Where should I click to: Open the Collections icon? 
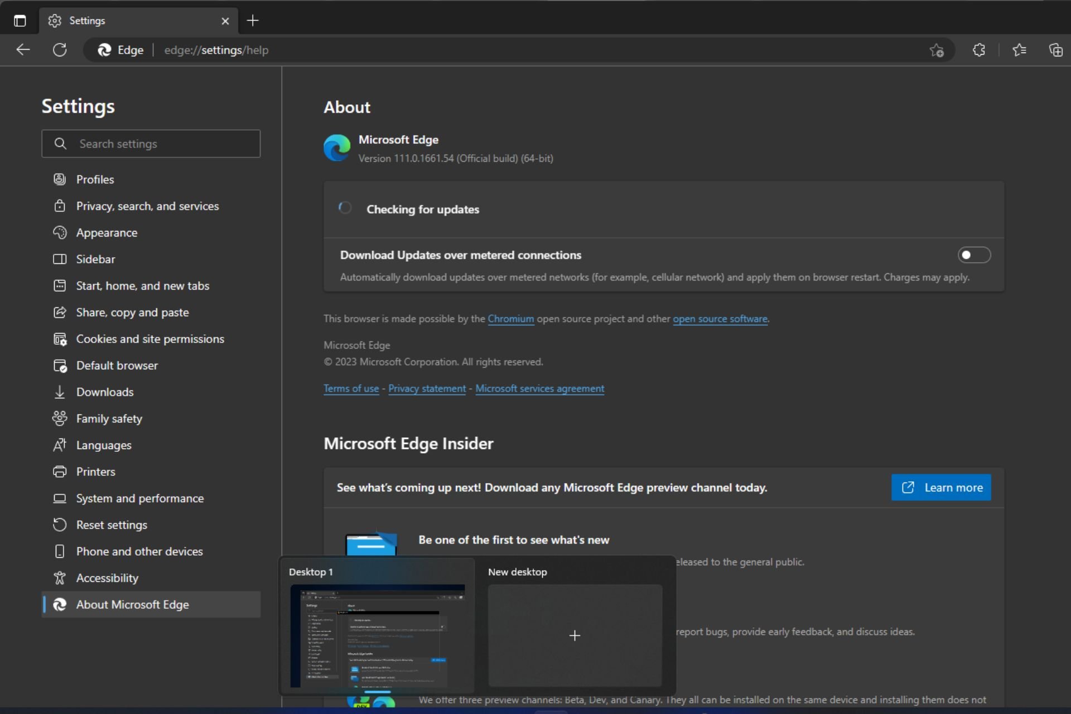[x=1055, y=50]
